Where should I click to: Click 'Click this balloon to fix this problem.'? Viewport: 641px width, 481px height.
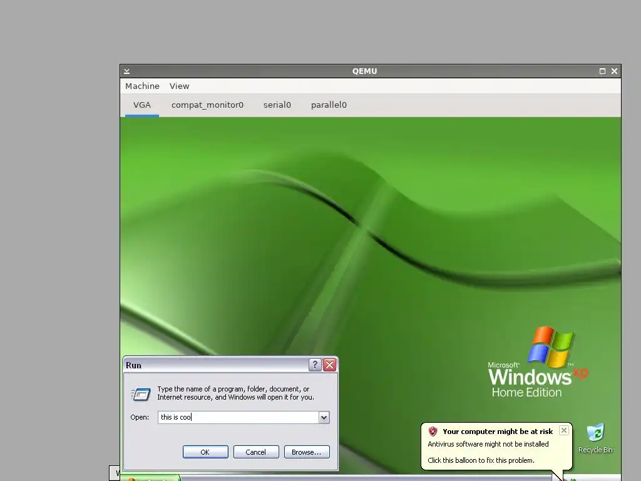pyautogui.click(x=481, y=460)
